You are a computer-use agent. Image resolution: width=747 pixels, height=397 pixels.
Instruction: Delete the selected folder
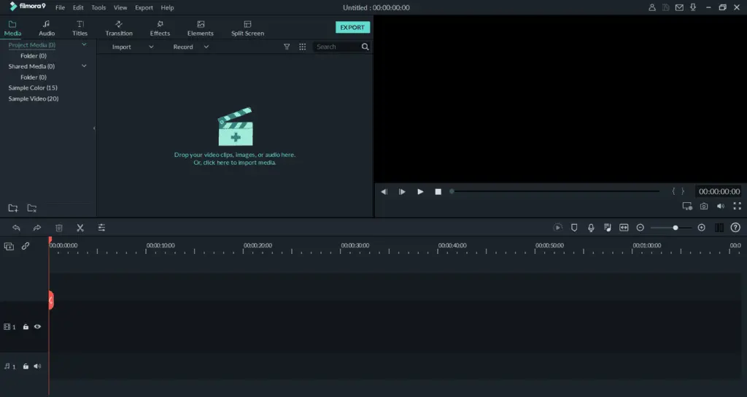pos(32,208)
